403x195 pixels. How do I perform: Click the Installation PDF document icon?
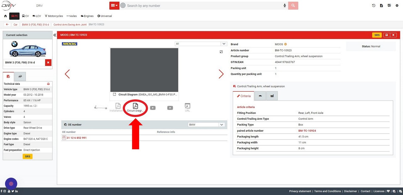(118, 106)
